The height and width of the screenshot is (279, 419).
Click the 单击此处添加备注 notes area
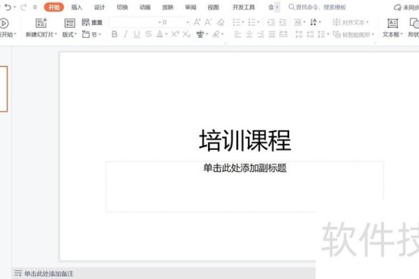[49, 273]
